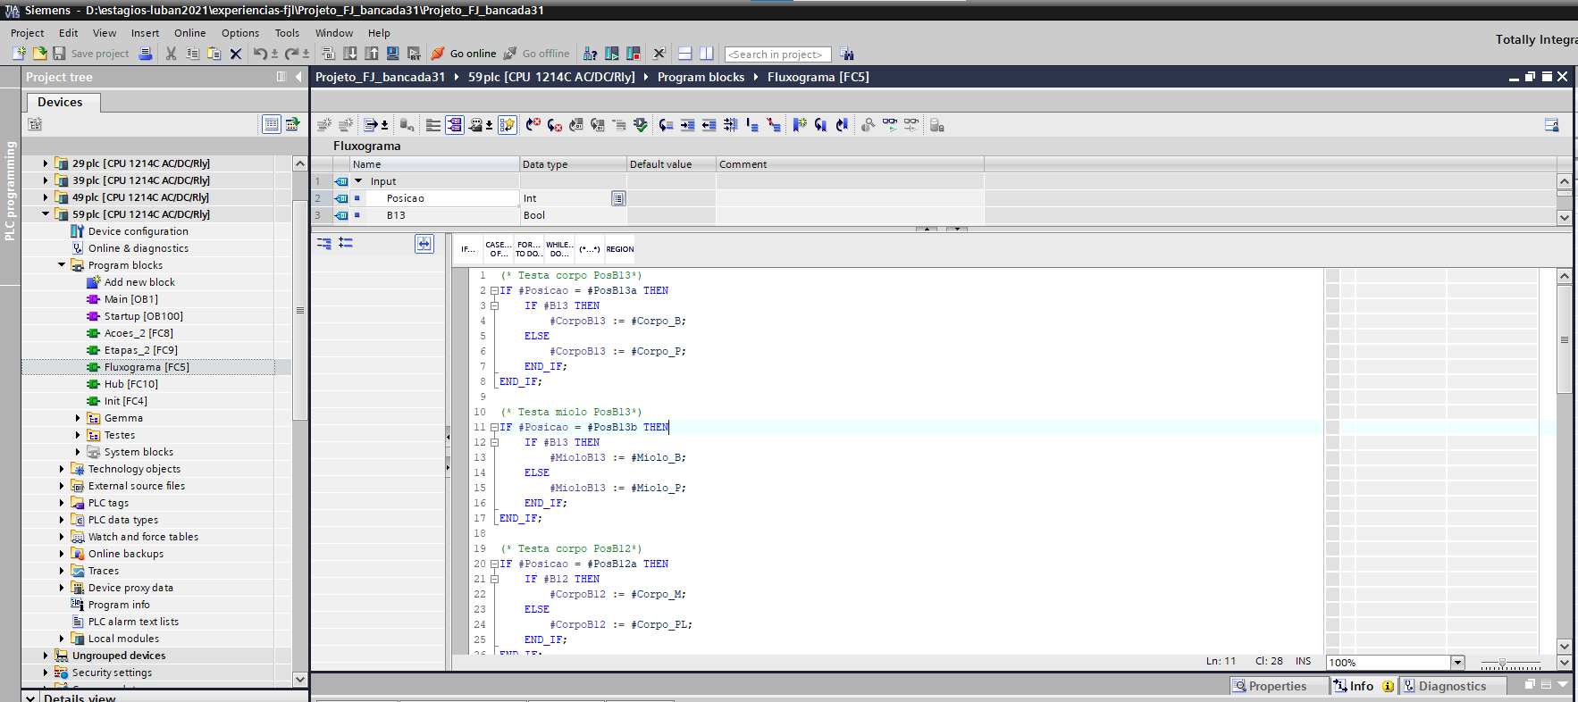Toggle code fold at line 11
Screen dimensions: 1578x702
(494, 428)
